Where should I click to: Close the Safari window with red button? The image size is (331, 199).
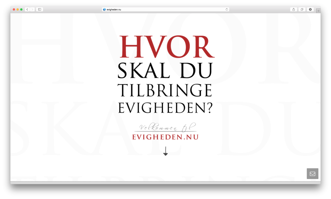[14, 9]
